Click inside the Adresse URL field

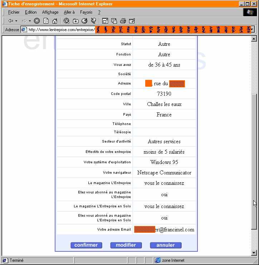(x=136, y=30)
